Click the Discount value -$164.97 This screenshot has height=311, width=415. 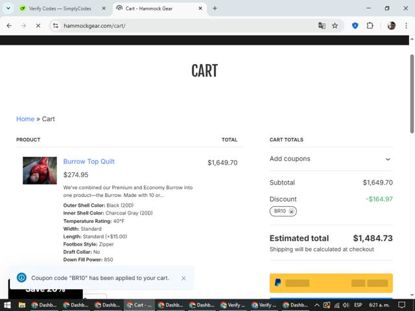coord(379,199)
